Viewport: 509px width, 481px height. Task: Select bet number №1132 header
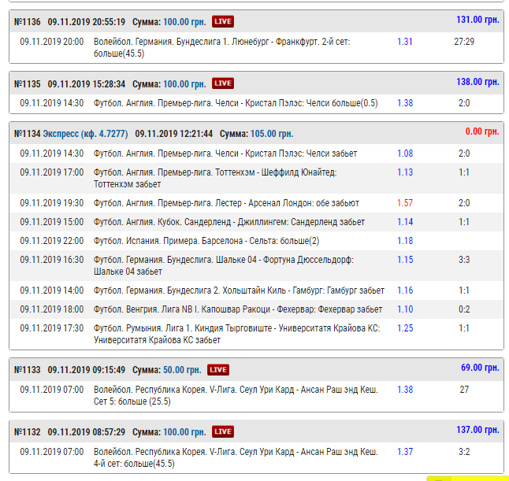pos(28,431)
